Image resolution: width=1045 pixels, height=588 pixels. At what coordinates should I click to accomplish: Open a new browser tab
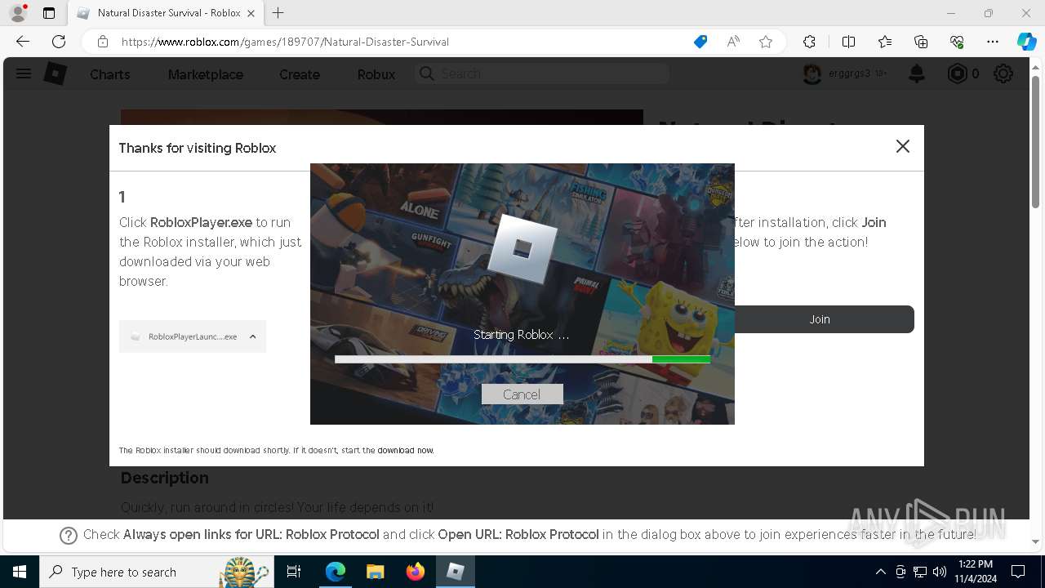coord(278,13)
